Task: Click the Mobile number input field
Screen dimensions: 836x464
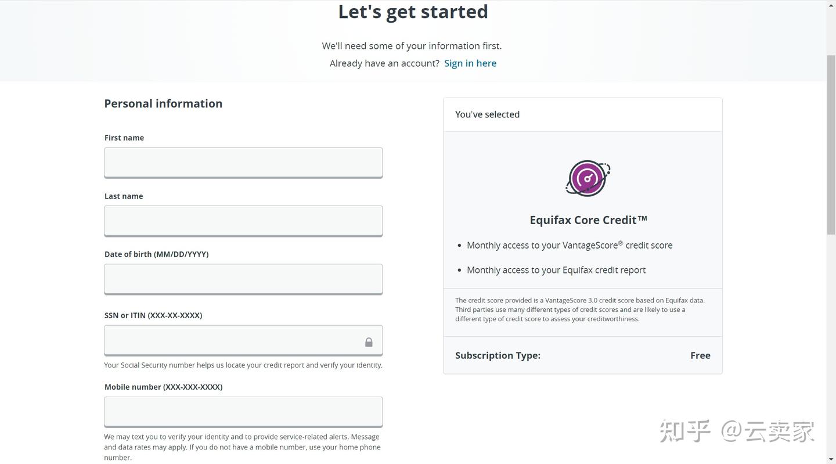Action: click(x=243, y=411)
